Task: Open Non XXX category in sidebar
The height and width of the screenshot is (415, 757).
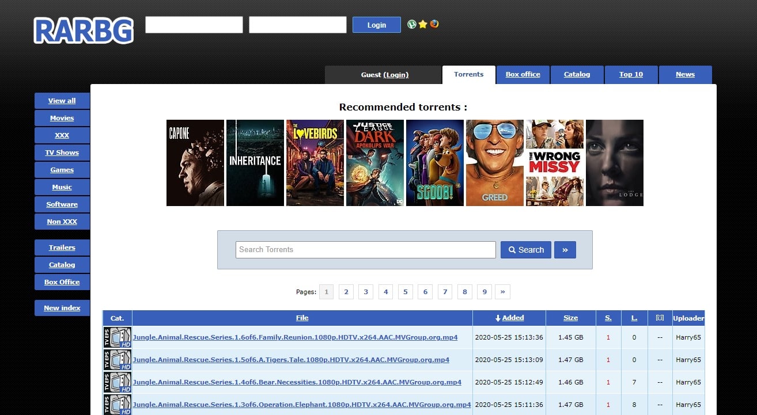Action: point(62,222)
